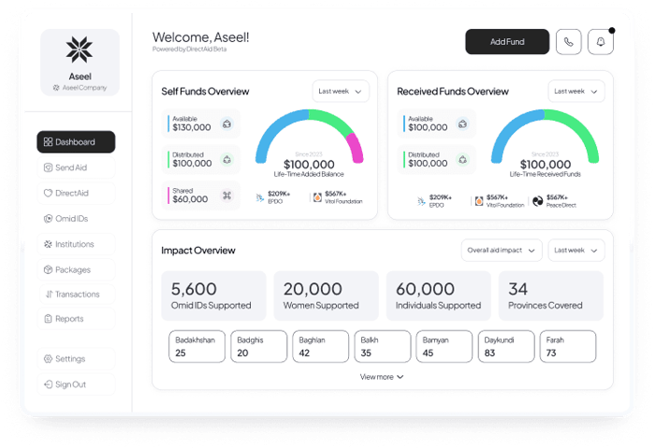Open Send Aid in sidebar
This screenshot has width=655, height=448.
coord(77,167)
